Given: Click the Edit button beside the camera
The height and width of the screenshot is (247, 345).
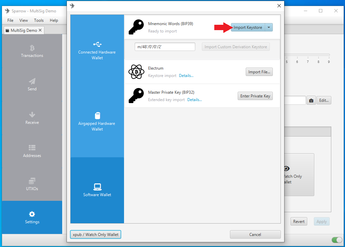Looking at the screenshot, I should point(324,100).
